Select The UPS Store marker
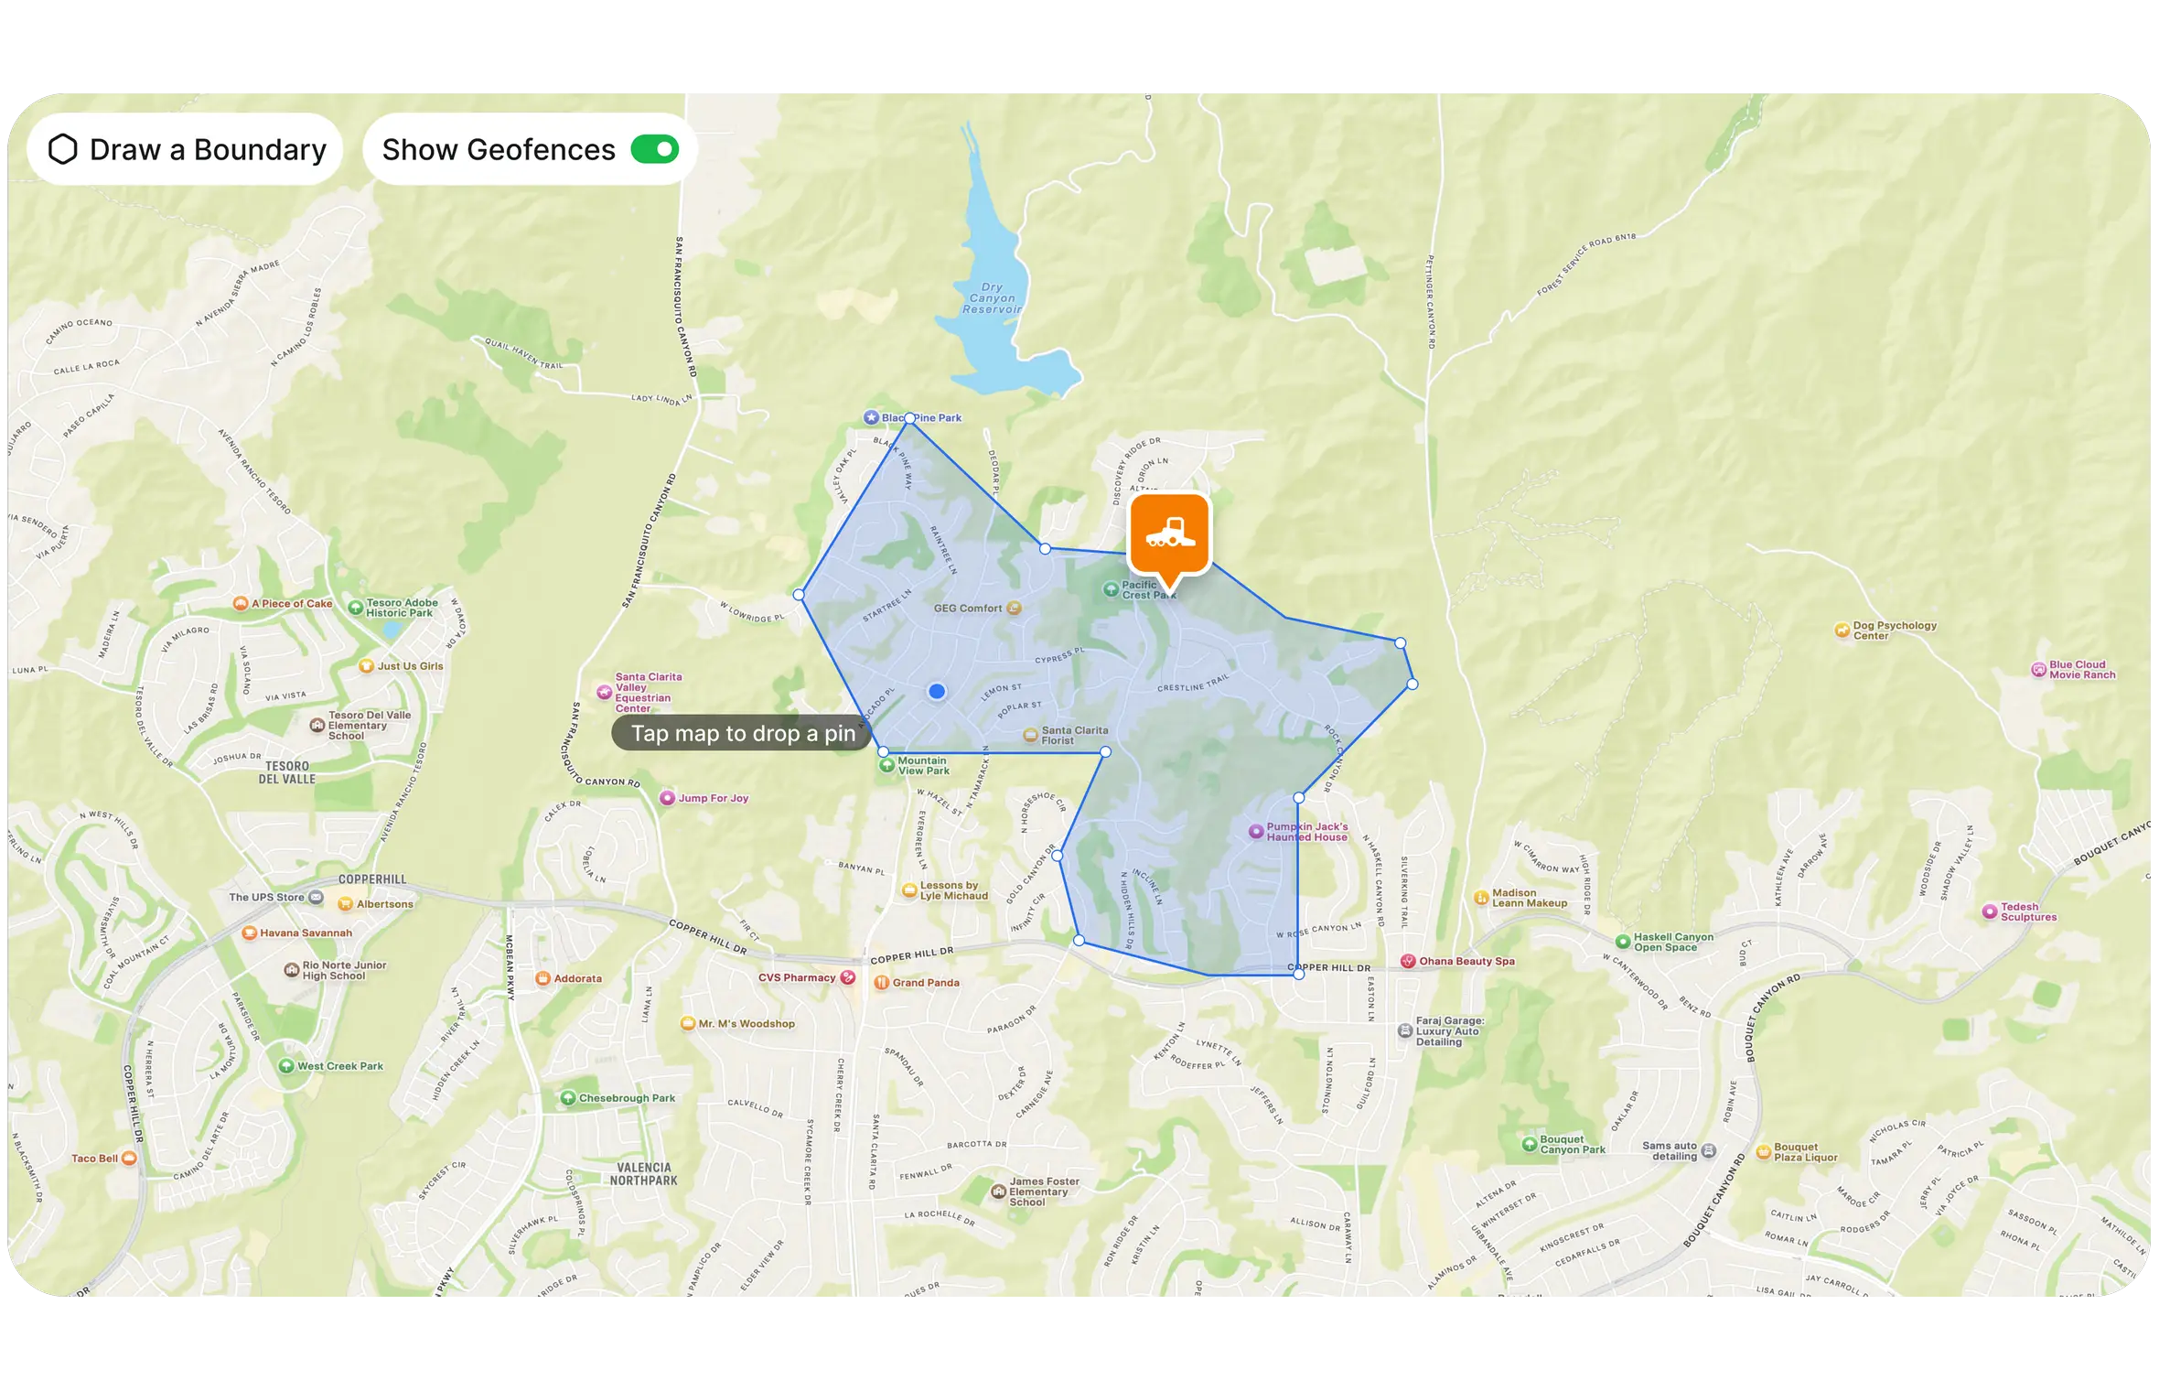 click(316, 897)
